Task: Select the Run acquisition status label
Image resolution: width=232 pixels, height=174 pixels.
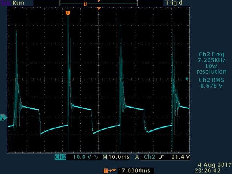Action: pyautogui.click(x=18, y=3)
